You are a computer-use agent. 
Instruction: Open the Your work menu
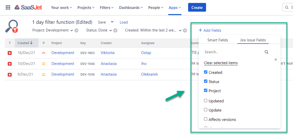point(62,8)
